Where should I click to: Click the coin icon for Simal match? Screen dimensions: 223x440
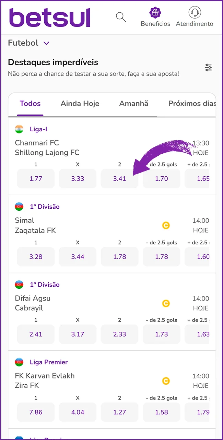[166, 225]
